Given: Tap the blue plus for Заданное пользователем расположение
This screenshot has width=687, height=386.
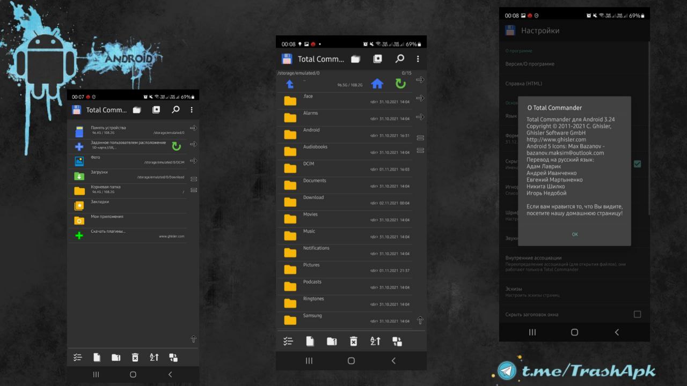Looking at the screenshot, I should click(79, 146).
